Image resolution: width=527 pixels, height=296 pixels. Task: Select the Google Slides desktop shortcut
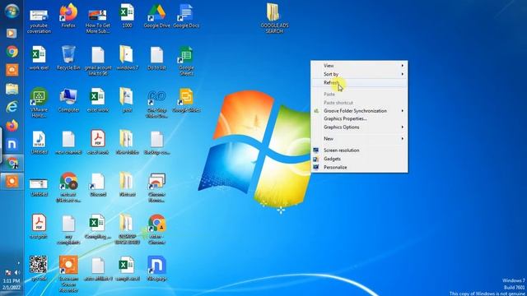pyautogui.click(x=186, y=100)
